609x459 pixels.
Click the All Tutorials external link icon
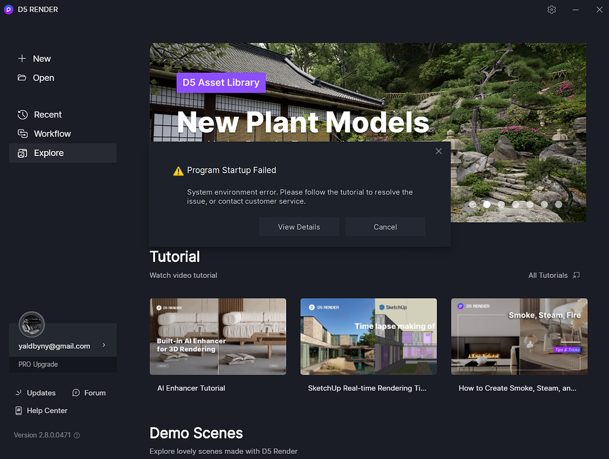click(x=577, y=275)
